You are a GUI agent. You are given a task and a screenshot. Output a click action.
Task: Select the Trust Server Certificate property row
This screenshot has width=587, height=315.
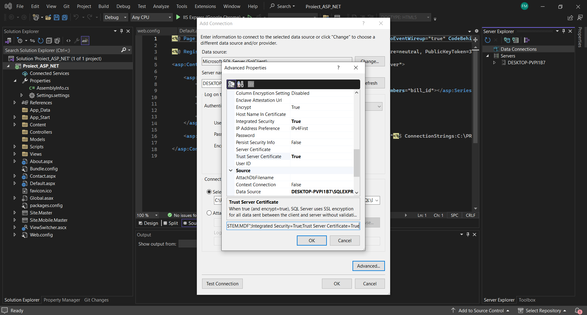291,157
